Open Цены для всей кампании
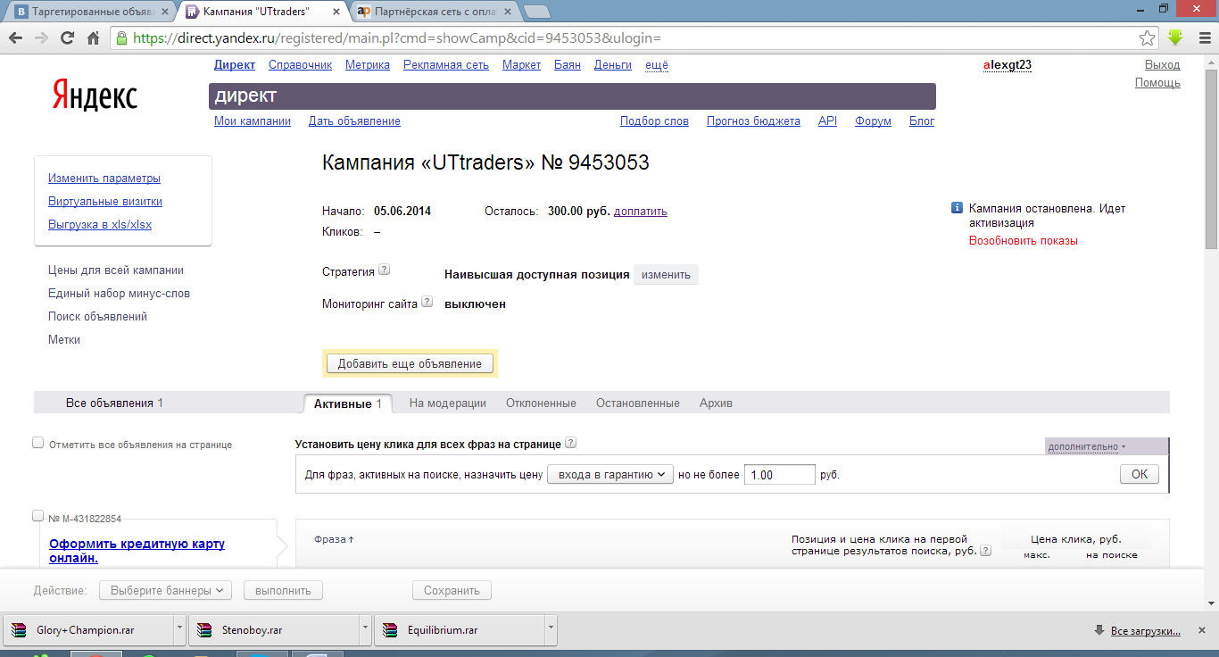 pyautogui.click(x=116, y=270)
